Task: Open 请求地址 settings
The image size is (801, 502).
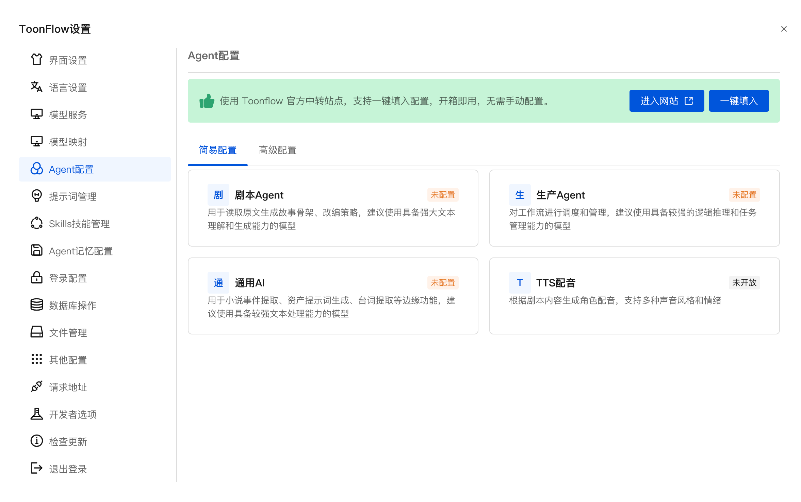Action: coord(95,387)
